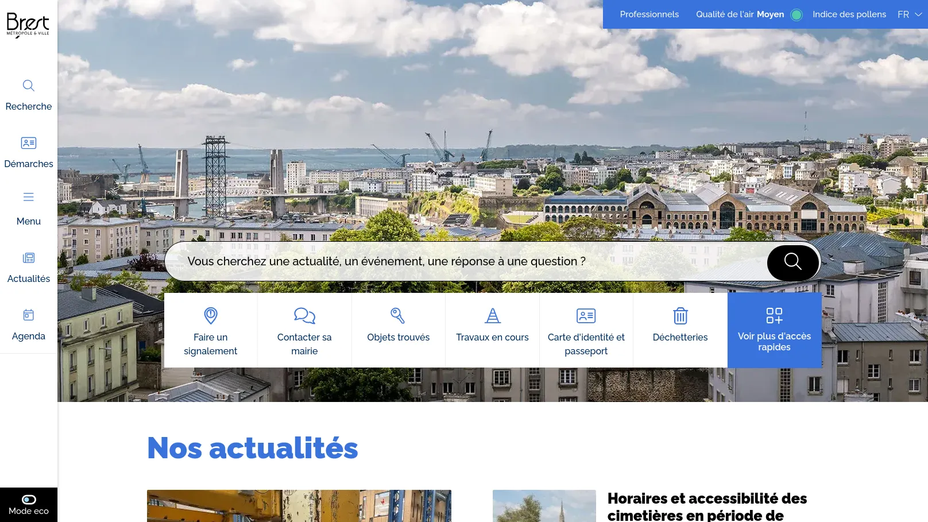Screen dimensions: 928x522
Task: Open the cemetery news thumbnail image
Action: pos(544,506)
